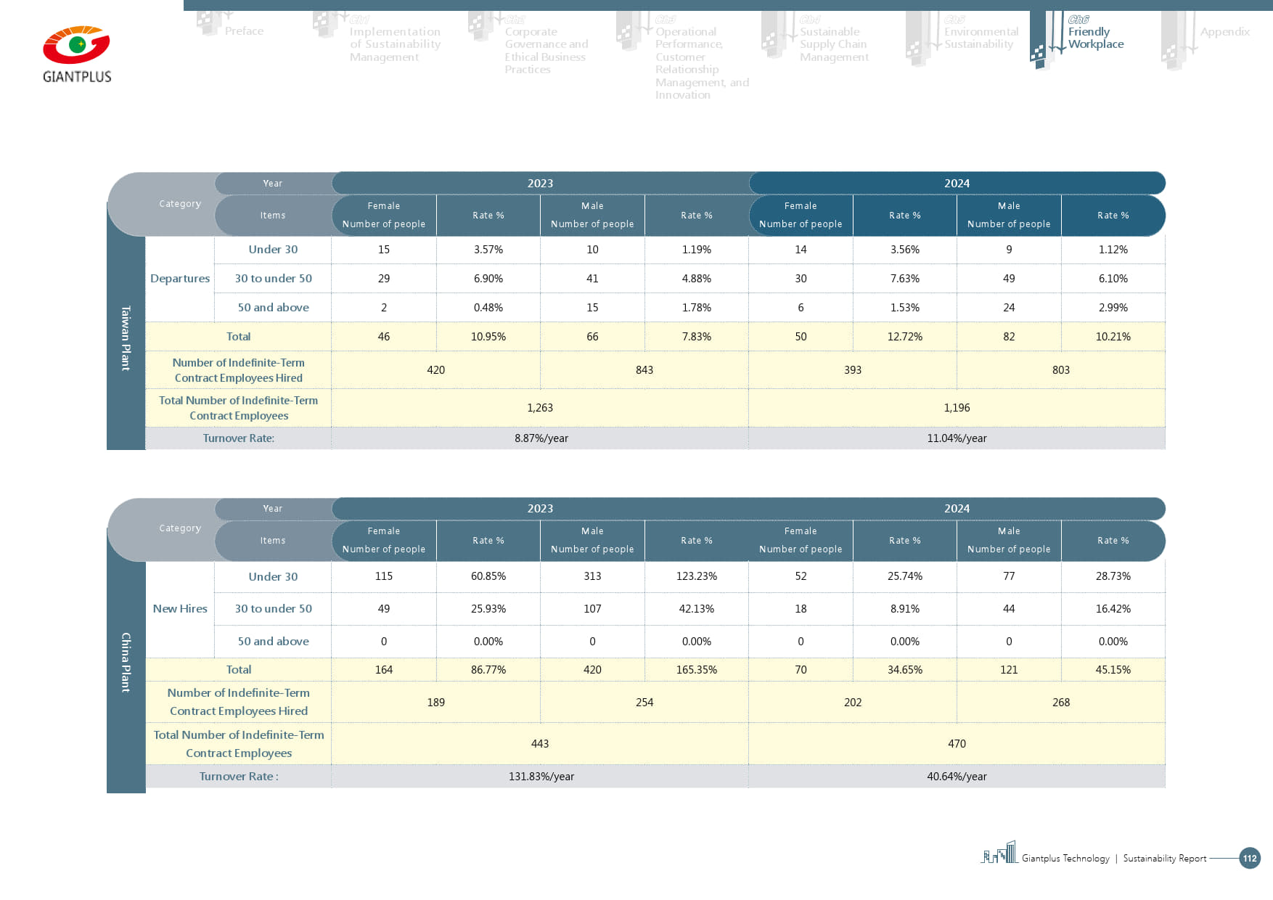The width and height of the screenshot is (1273, 900).
Task: Click the building icon beside Preface
Action: point(210,23)
